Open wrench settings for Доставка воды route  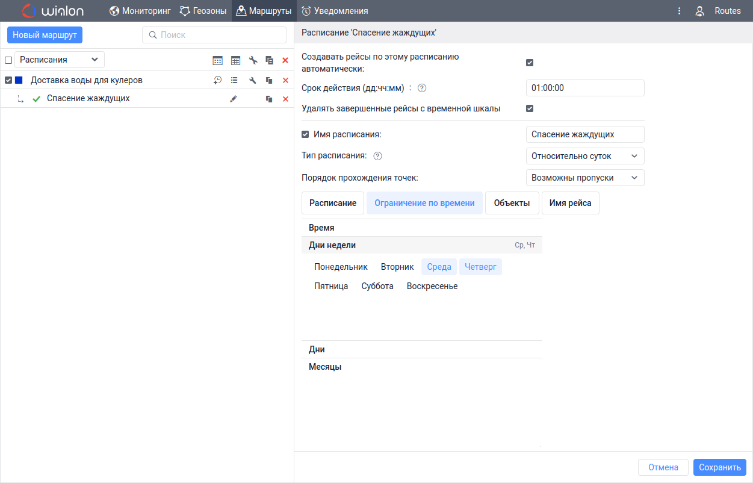253,80
